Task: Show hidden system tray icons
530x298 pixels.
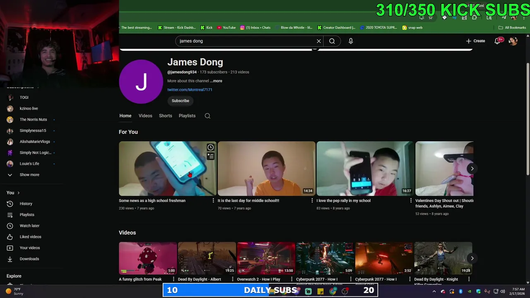Action: 434,291
